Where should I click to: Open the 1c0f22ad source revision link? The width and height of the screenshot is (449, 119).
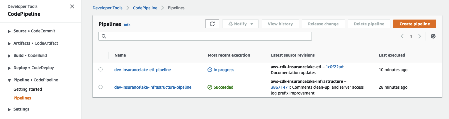(x=335, y=67)
